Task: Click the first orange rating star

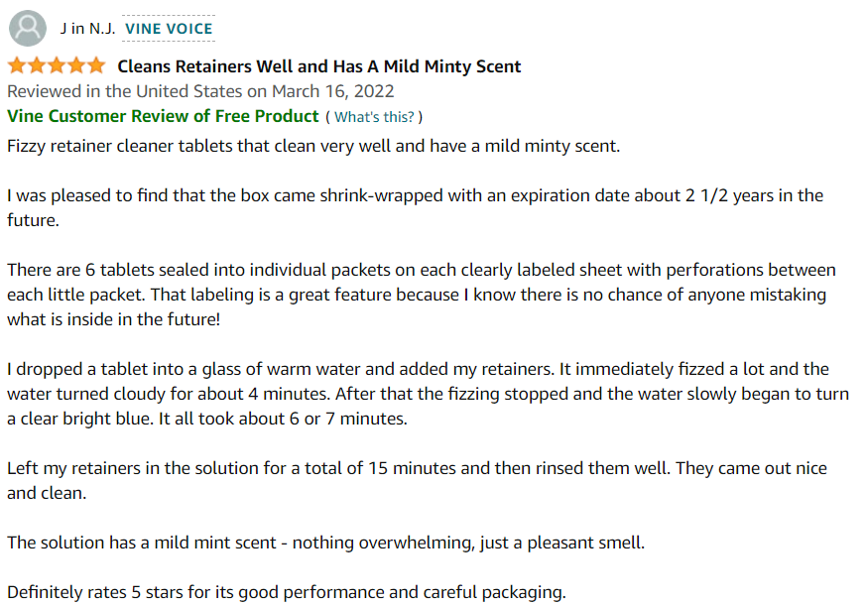Action: point(17,66)
